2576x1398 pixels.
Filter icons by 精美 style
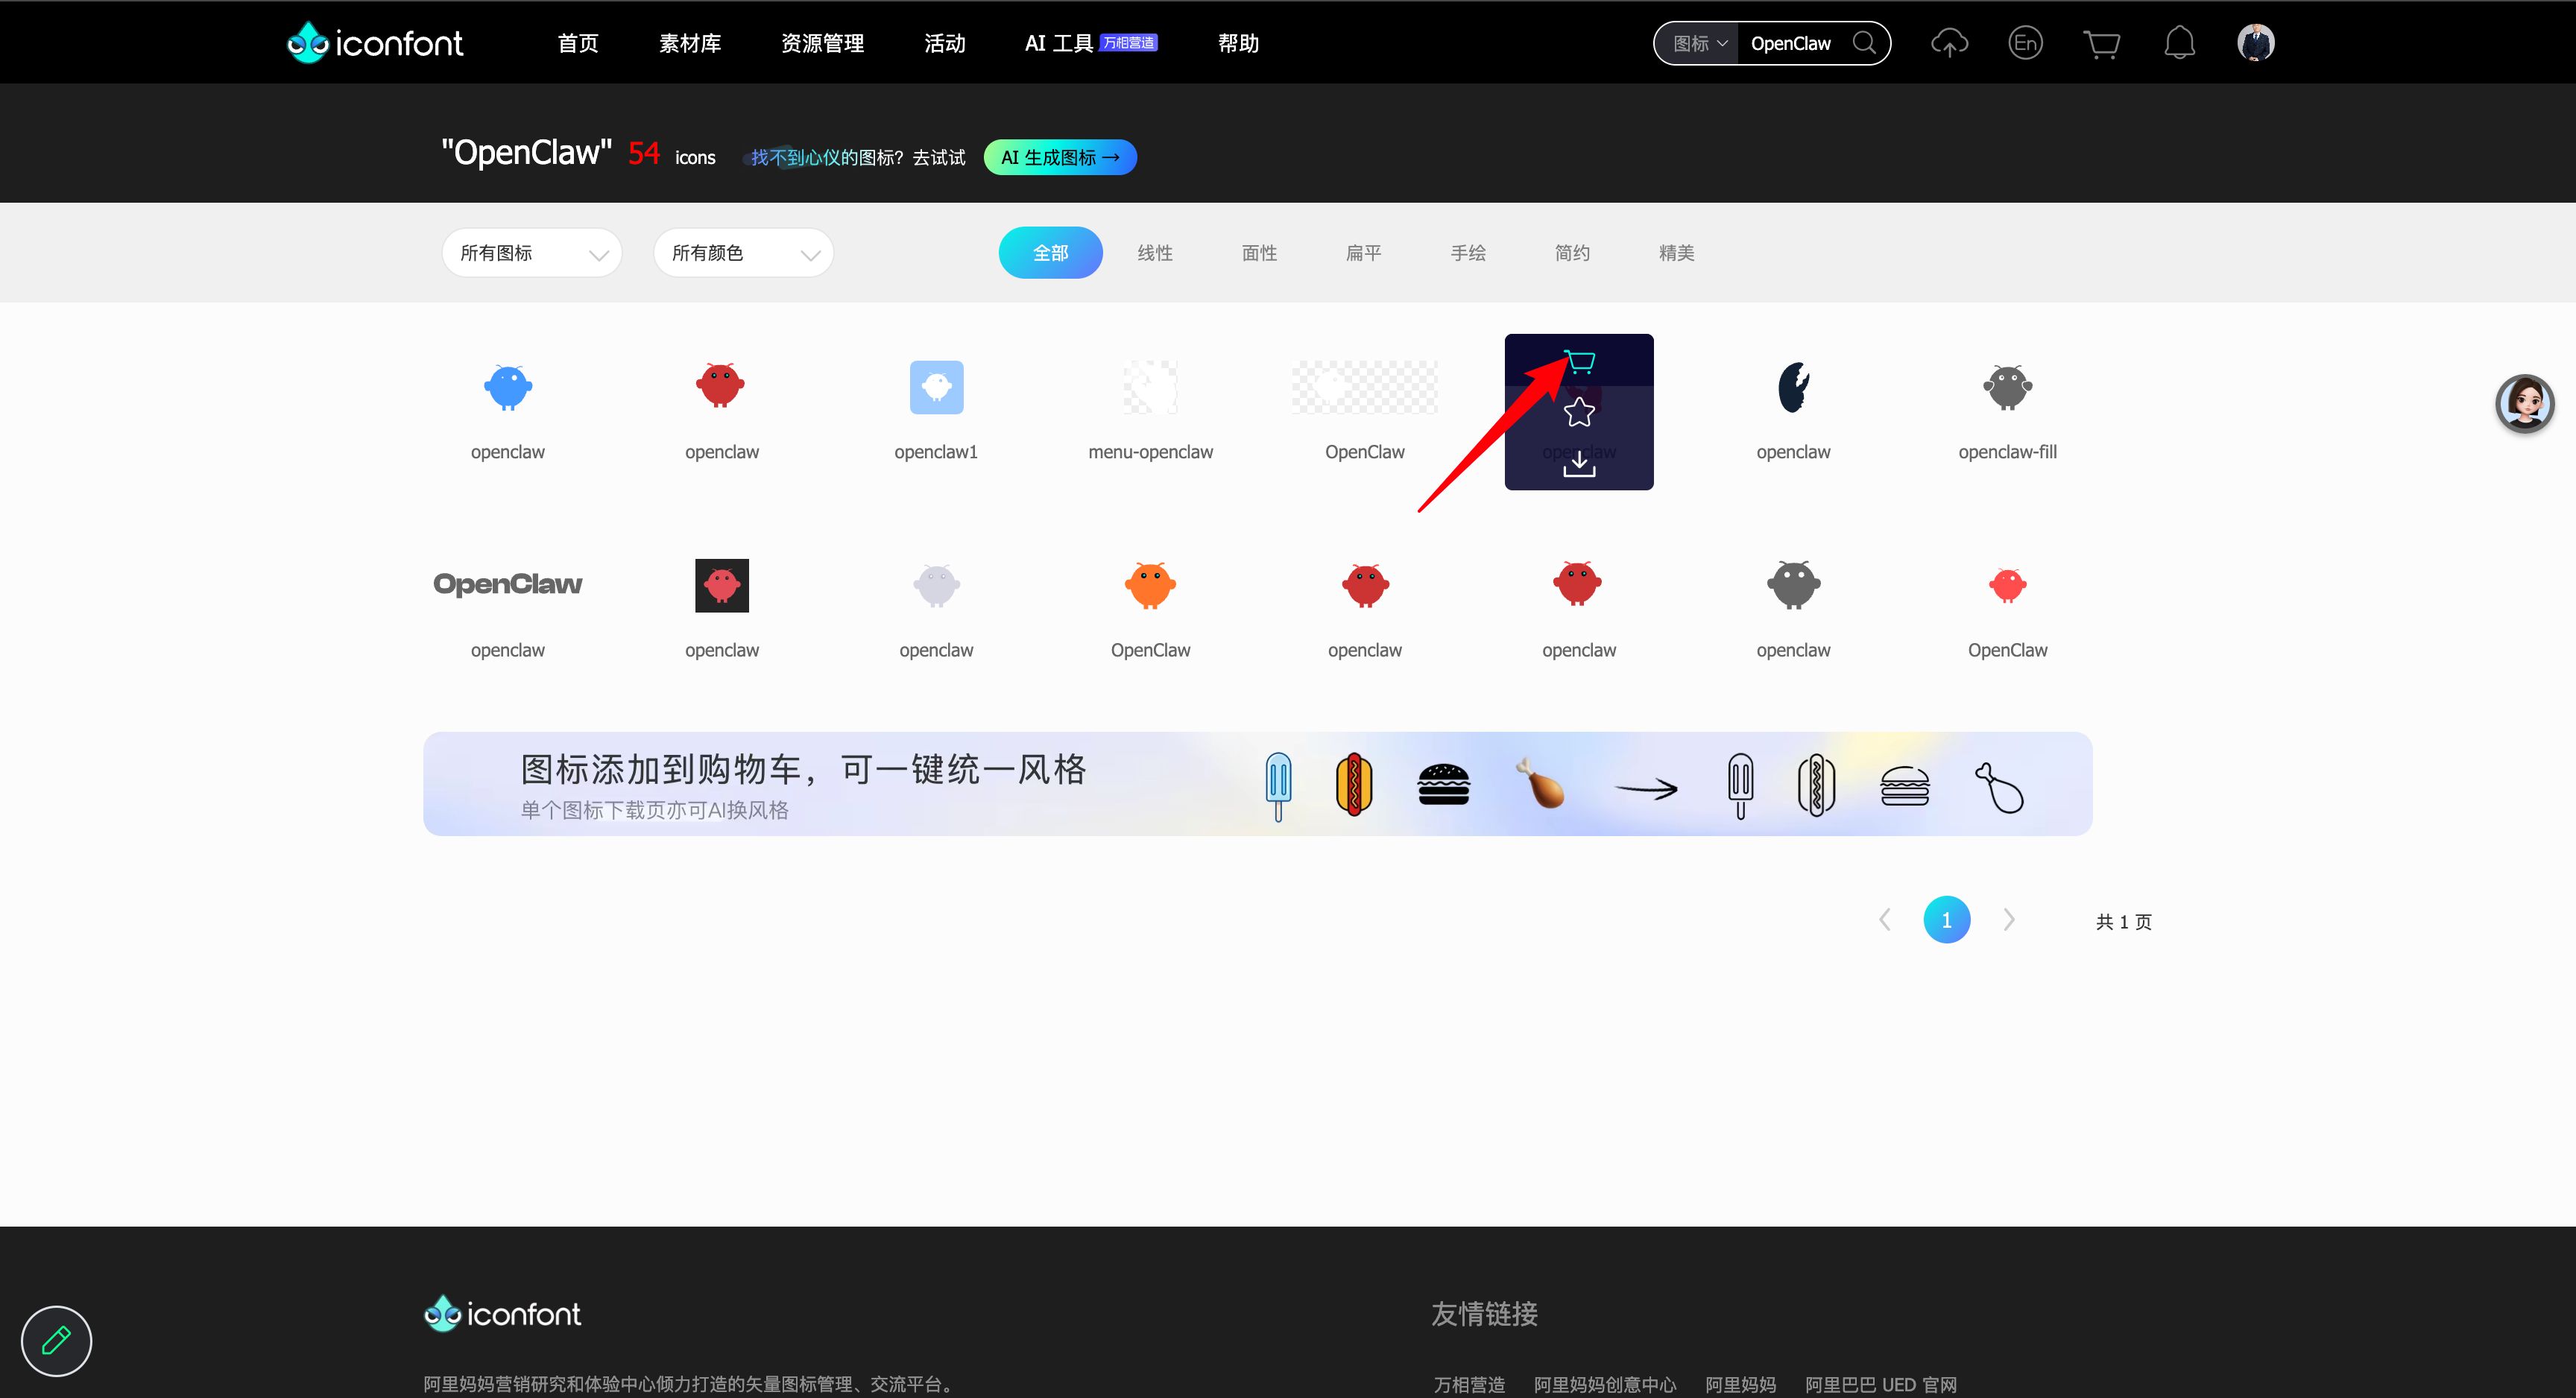pyautogui.click(x=1677, y=253)
